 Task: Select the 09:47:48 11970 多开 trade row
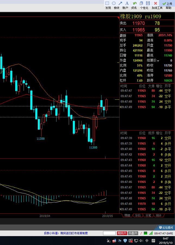point(147,204)
